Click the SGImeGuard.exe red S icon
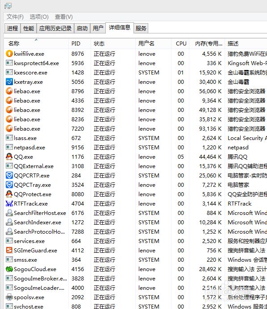 pos(9,250)
